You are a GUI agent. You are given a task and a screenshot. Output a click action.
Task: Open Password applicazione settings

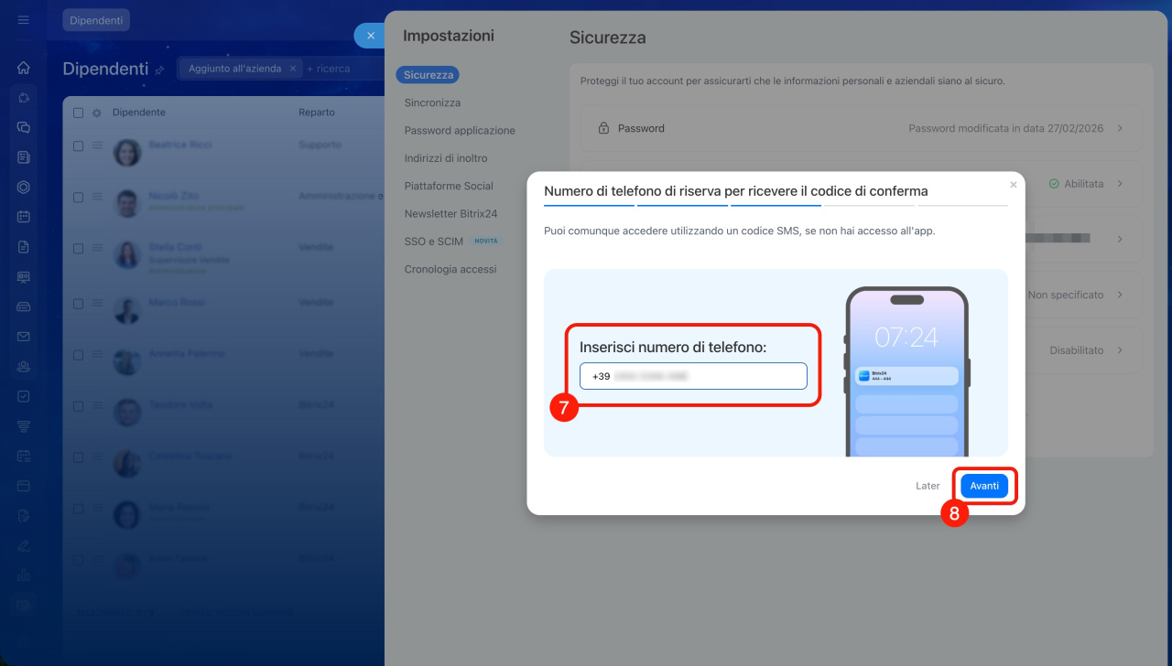pyautogui.click(x=460, y=131)
